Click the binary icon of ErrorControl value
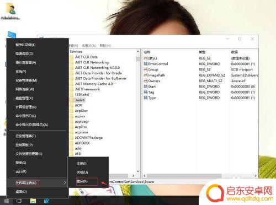 pos(146,64)
